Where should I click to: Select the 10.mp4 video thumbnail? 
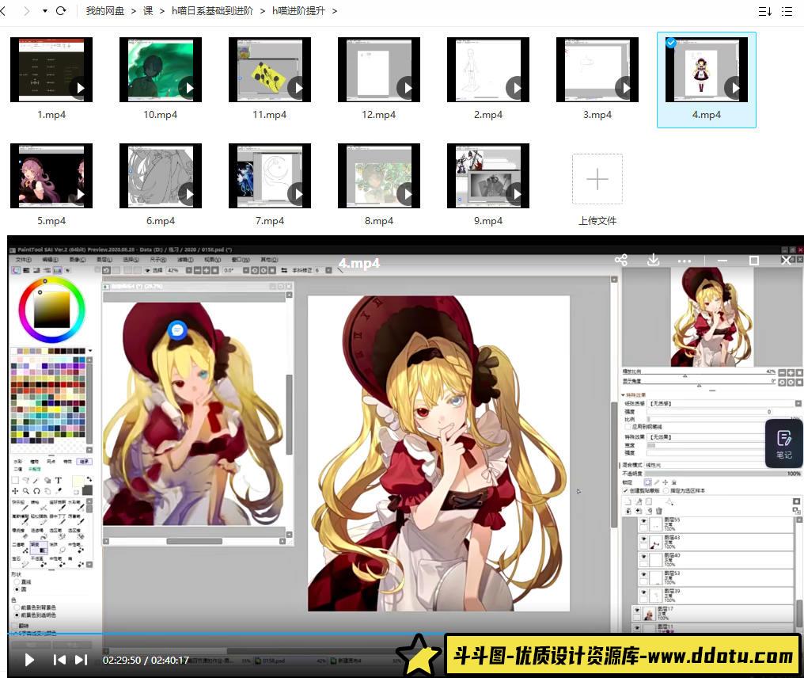click(161, 70)
